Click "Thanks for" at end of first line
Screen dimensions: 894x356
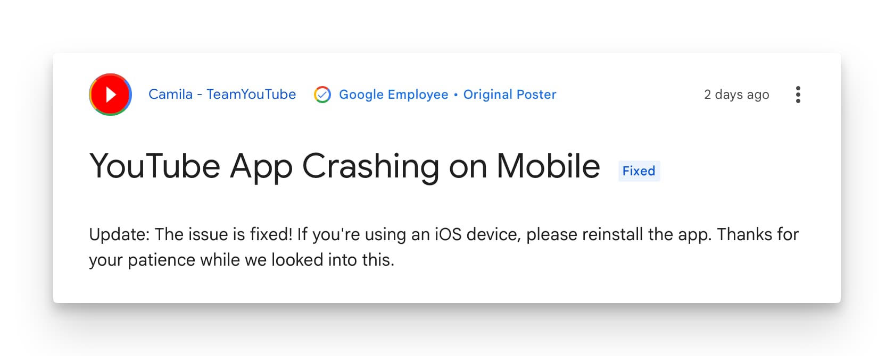click(x=758, y=234)
